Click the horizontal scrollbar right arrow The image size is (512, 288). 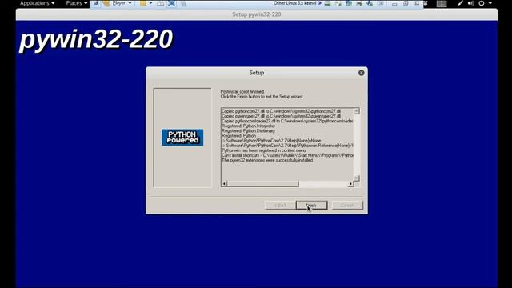350,184
